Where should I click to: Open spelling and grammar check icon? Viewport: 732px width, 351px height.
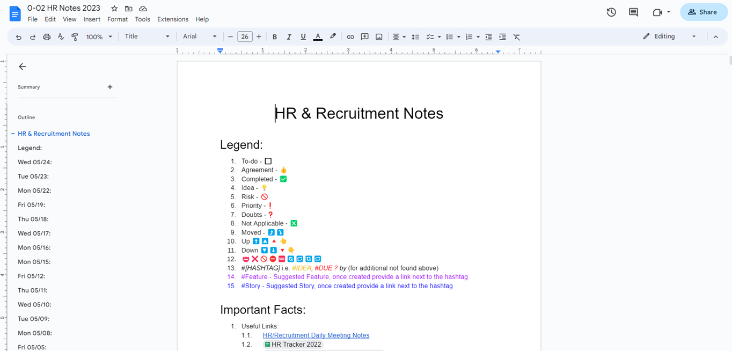coord(61,37)
